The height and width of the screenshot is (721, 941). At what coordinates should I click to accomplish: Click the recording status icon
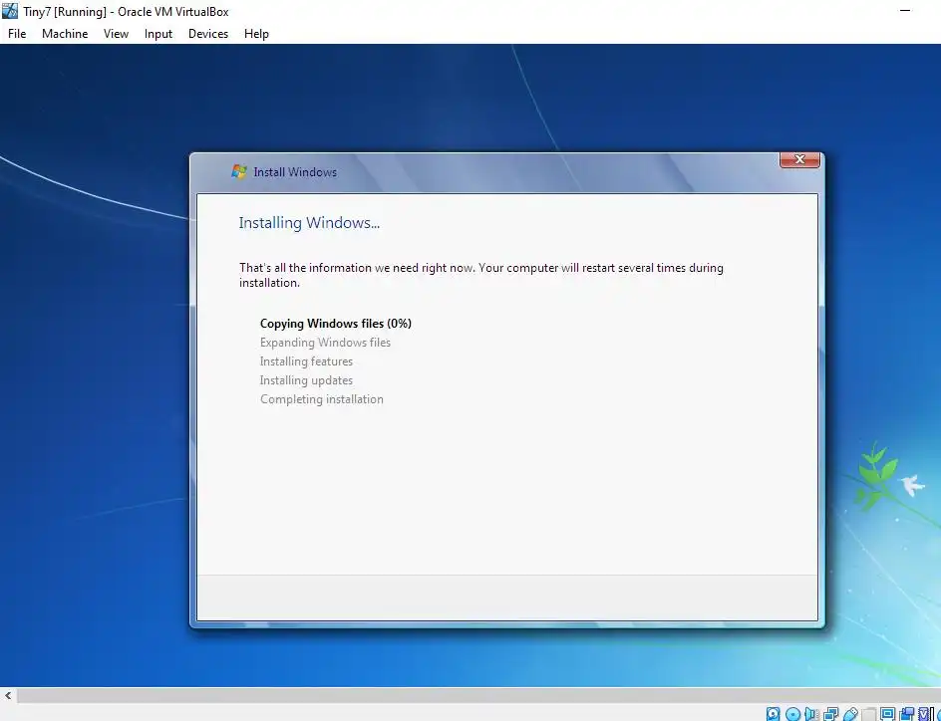pos(906,714)
